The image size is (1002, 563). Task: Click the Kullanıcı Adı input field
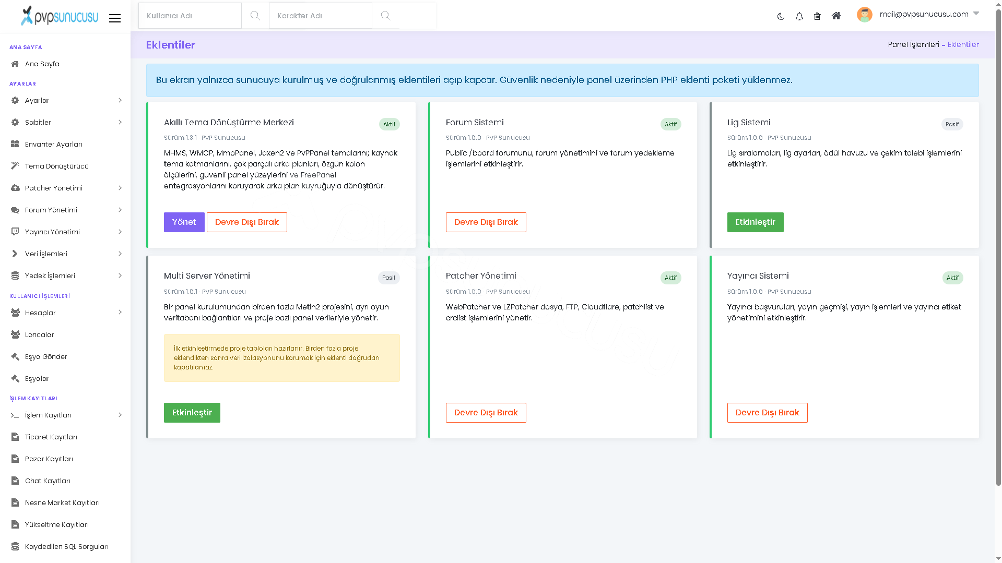coord(190,16)
